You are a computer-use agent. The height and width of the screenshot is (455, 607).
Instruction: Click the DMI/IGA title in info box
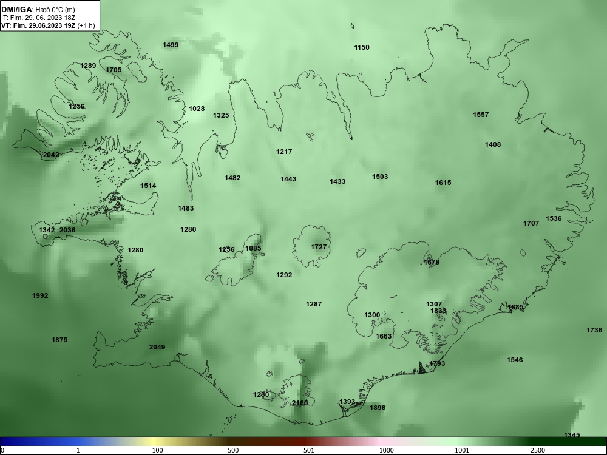click(x=16, y=10)
